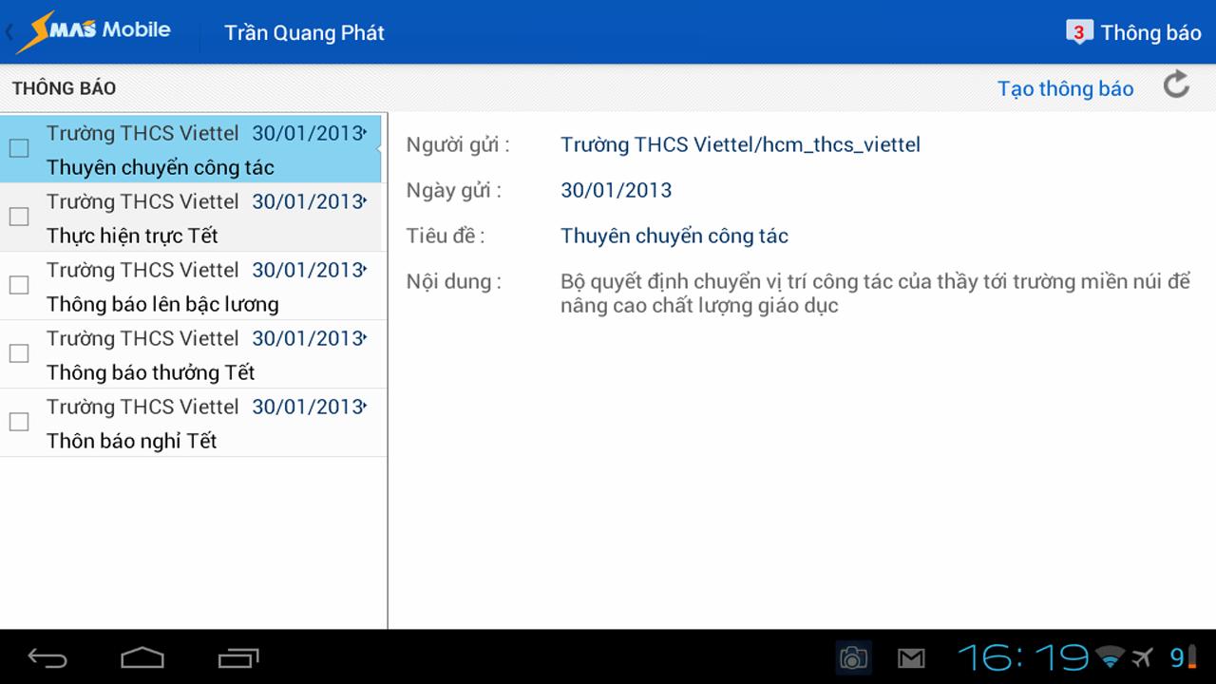Image resolution: width=1216 pixels, height=684 pixels.
Task: Tap the SMAS Mobile logo
Action: point(93,31)
